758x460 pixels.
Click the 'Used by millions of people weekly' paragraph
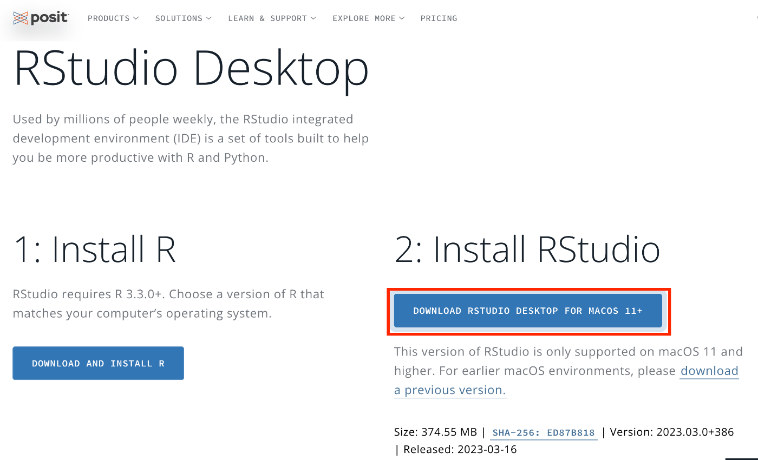[191, 139]
